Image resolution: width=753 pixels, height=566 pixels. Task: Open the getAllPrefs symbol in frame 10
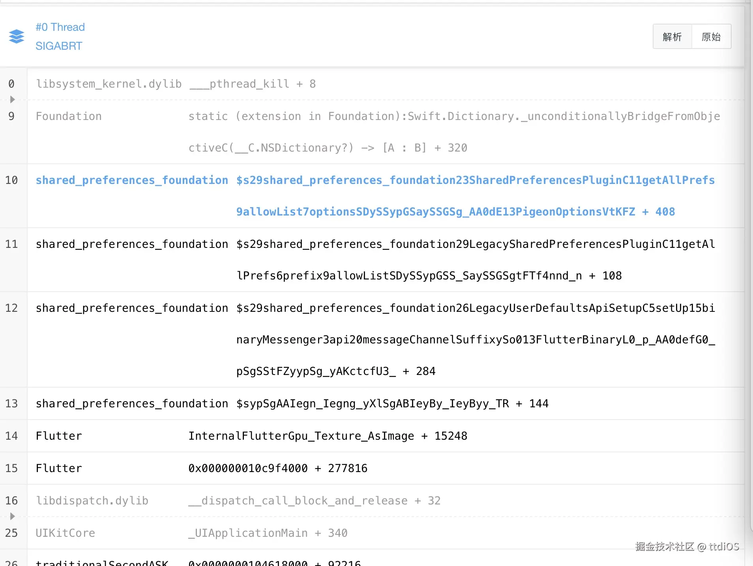(476, 196)
